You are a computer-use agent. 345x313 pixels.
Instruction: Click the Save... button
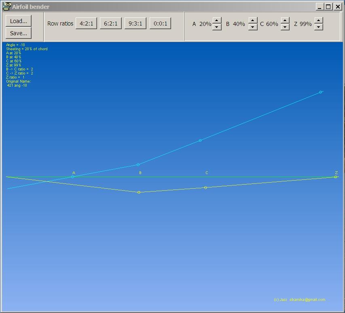[x=19, y=33]
